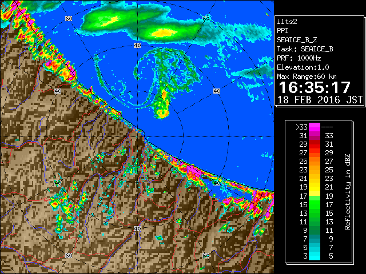Click the vertical 'Reflectivity in dBZ' label
The height and width of the screenshot is (274, 366).
click(x=347, y=192)
